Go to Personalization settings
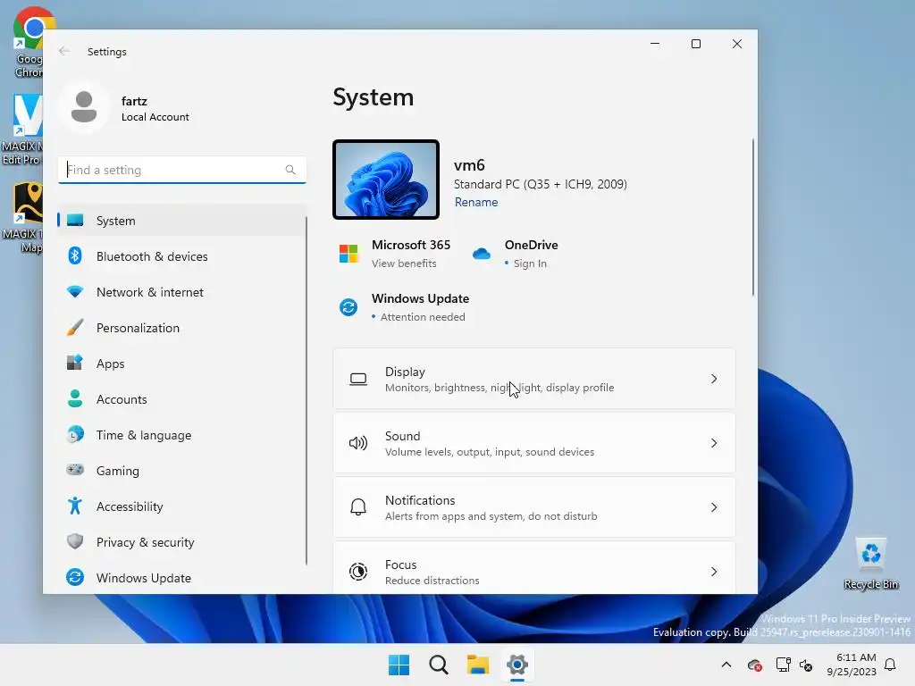The height and width of the screenshot is (686, 915). pyautogui.click(x=181, y=327)
